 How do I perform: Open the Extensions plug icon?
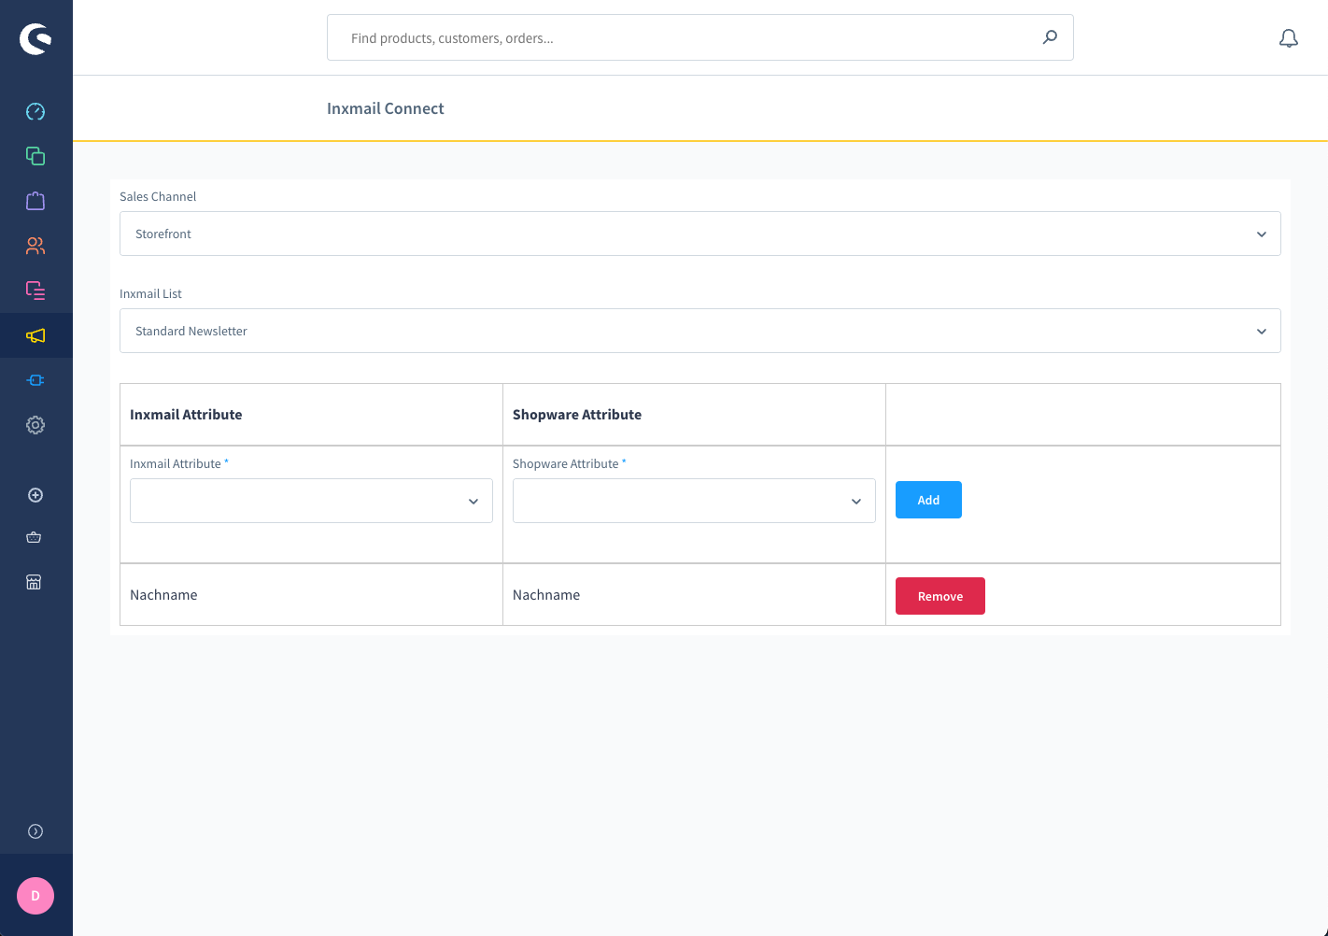(35, 380)
